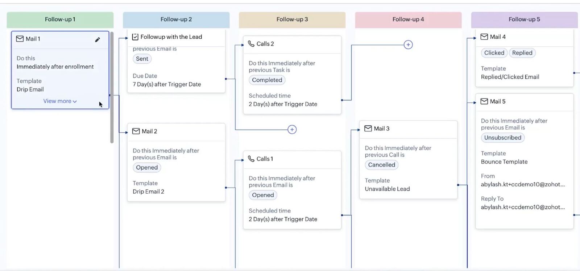Click the Completed status chip on Calls 2
The image size is (580, 271).
coord(267,80)
